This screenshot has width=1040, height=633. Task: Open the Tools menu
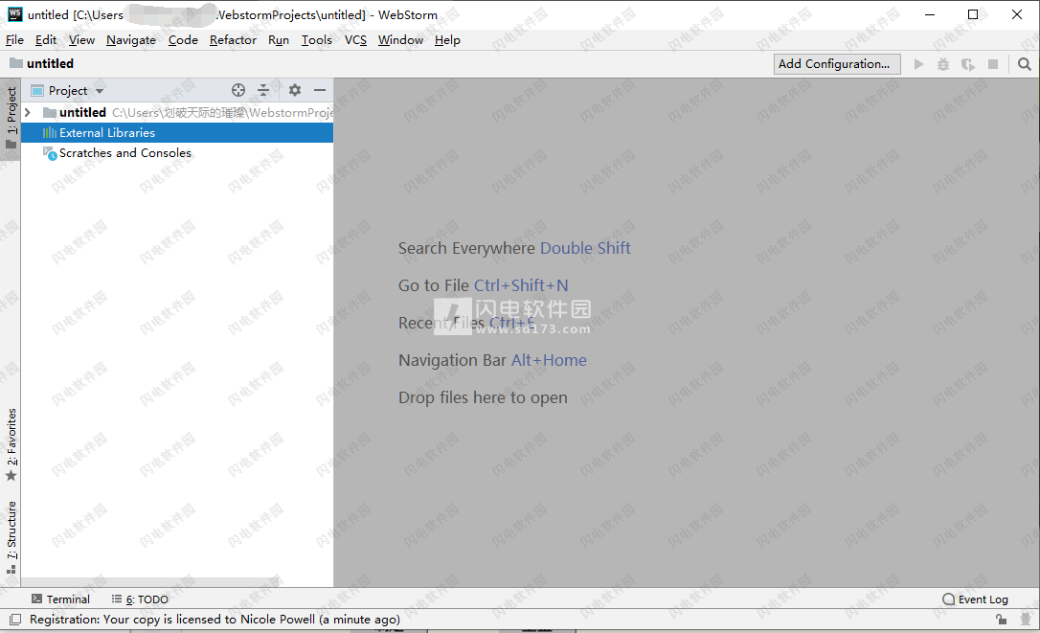(316, 40)
